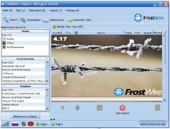
Task: Sort results by Type column
Action: coord(128,33)
